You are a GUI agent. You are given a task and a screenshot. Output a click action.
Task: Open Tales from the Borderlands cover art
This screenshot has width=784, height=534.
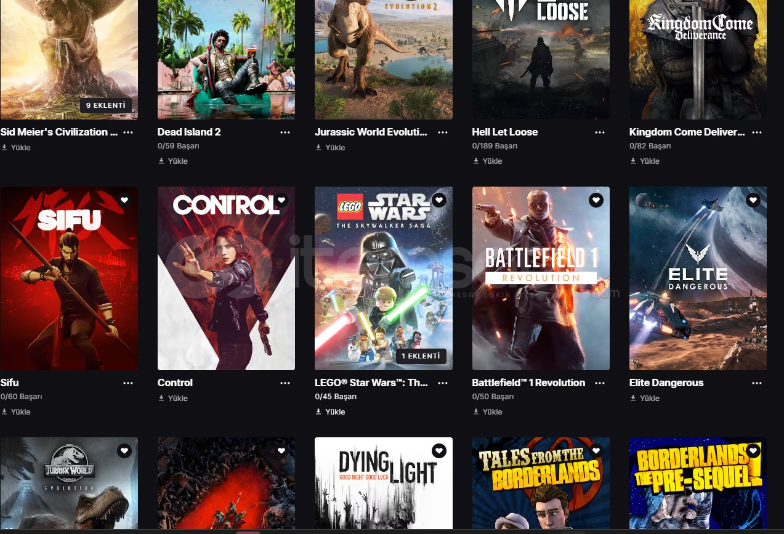coord(541,483)
